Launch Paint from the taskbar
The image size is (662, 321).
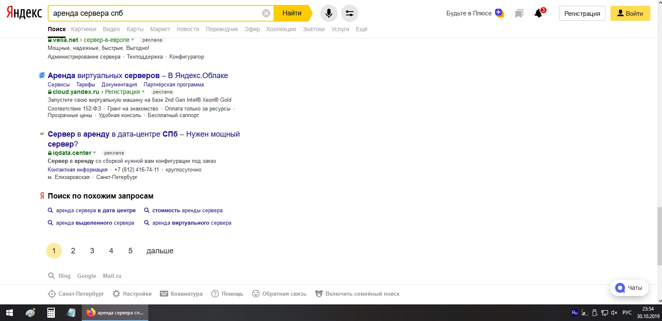coord(30,313)
